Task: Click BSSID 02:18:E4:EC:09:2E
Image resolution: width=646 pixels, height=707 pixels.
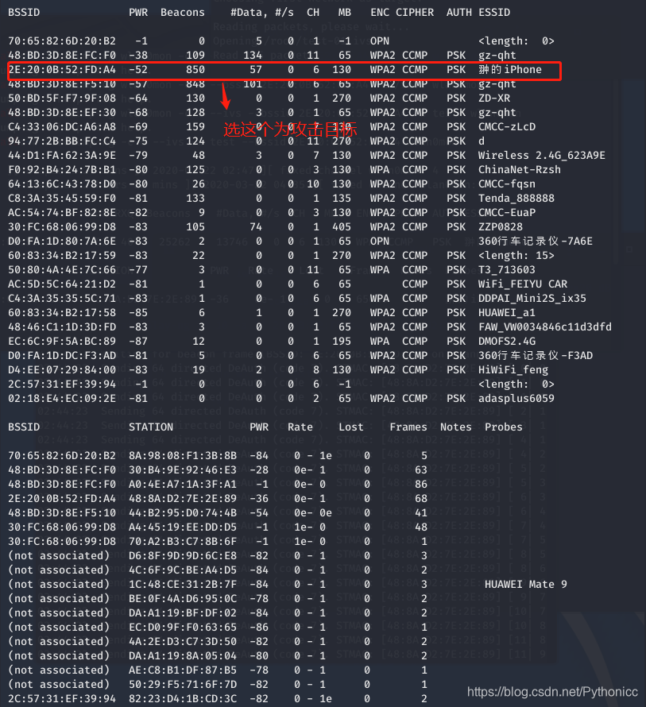Action: click(62, 399)
